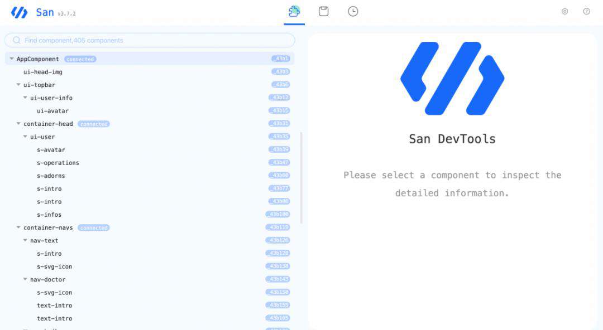Viewport: 603px width, 330px height.
Task: Collapse the nav-doctor node arrow
Action: (25, 279)
